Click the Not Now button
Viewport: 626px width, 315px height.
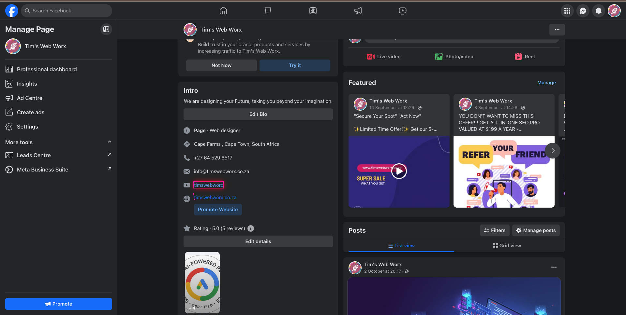[221, 65]
